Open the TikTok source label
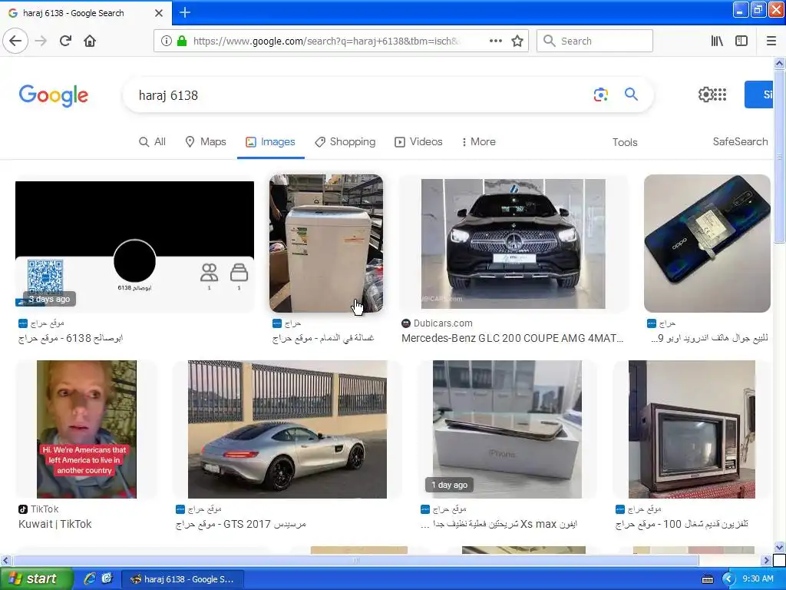 38,509
